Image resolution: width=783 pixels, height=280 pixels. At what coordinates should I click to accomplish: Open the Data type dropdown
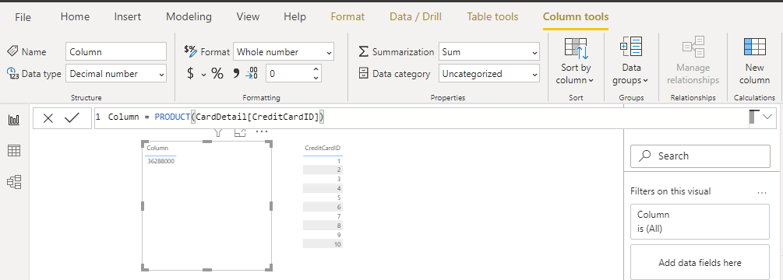(x=116, y=74)
